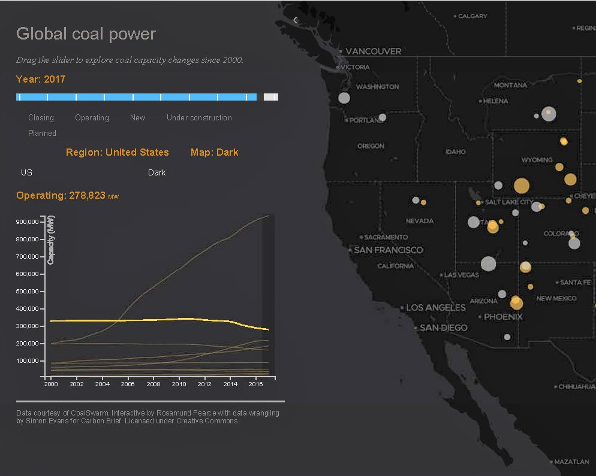Toggle the Operating plant filter
The image size is (596, 476).
point(92,118)
